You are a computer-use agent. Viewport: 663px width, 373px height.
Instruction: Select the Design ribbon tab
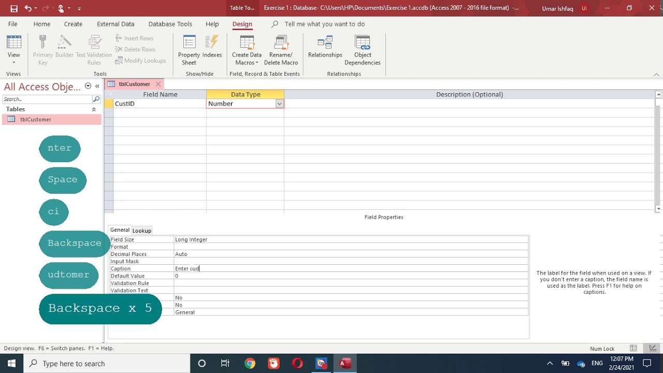(242, 24)
